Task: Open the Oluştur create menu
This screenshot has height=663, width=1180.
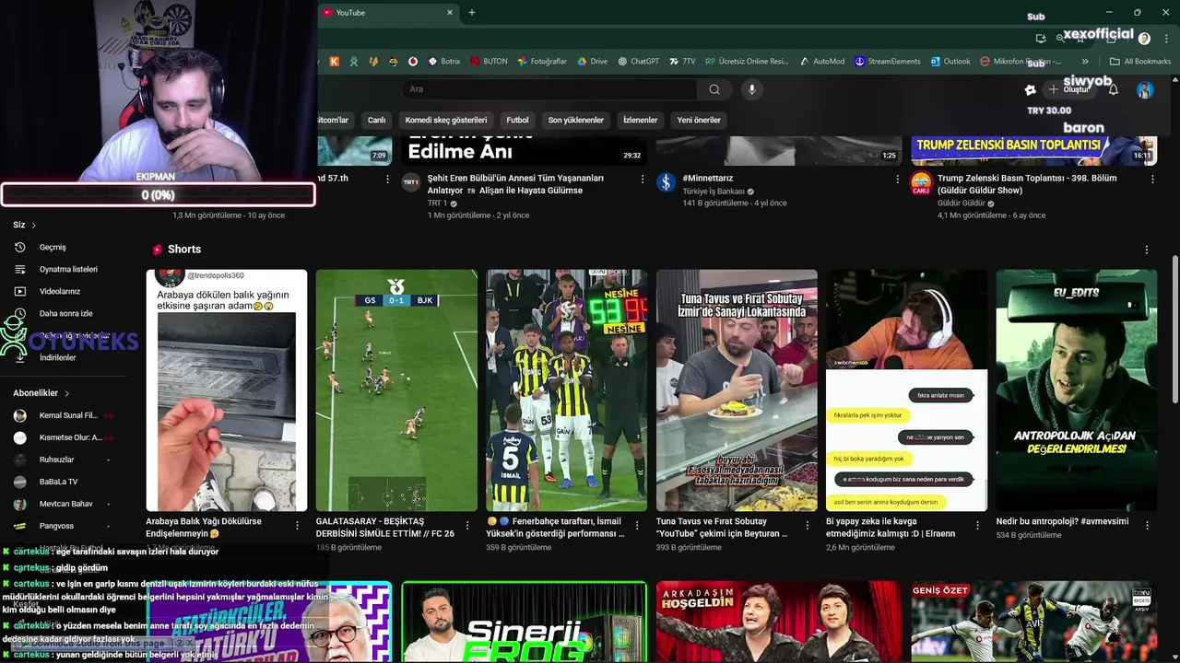Action: pyautogui.click(x=1069, y=89)
